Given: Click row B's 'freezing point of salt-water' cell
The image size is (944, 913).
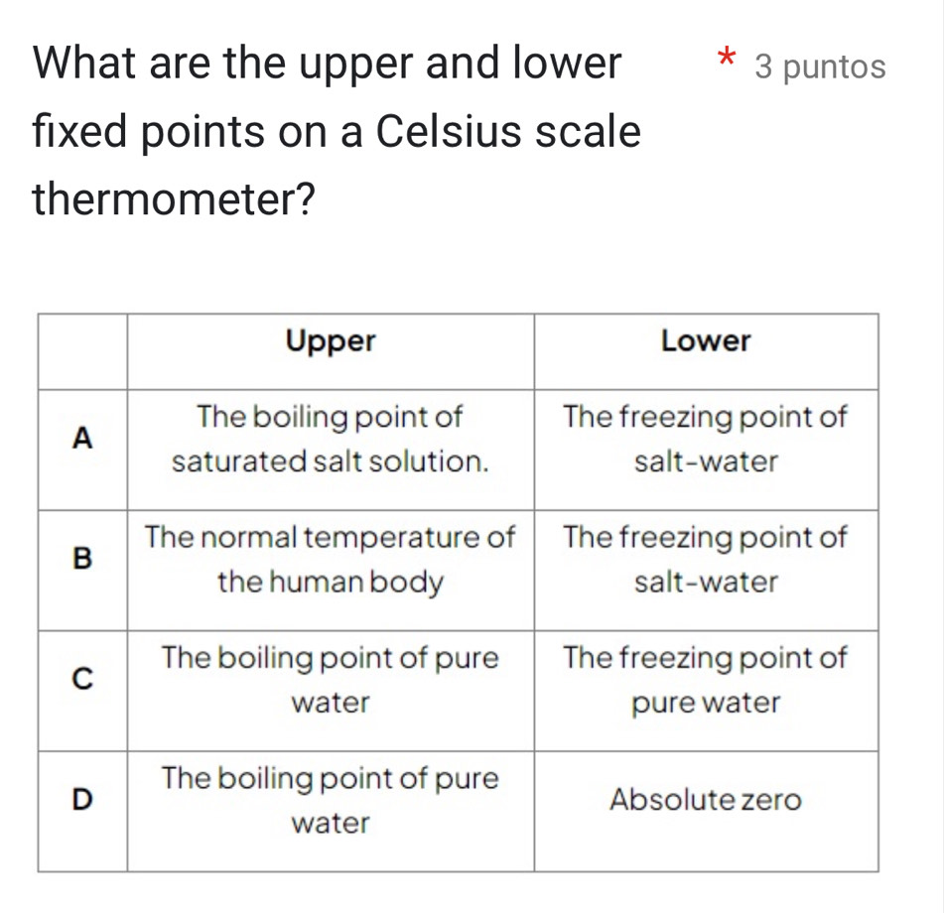Looking at the screenshot, I should pos(706,560).
